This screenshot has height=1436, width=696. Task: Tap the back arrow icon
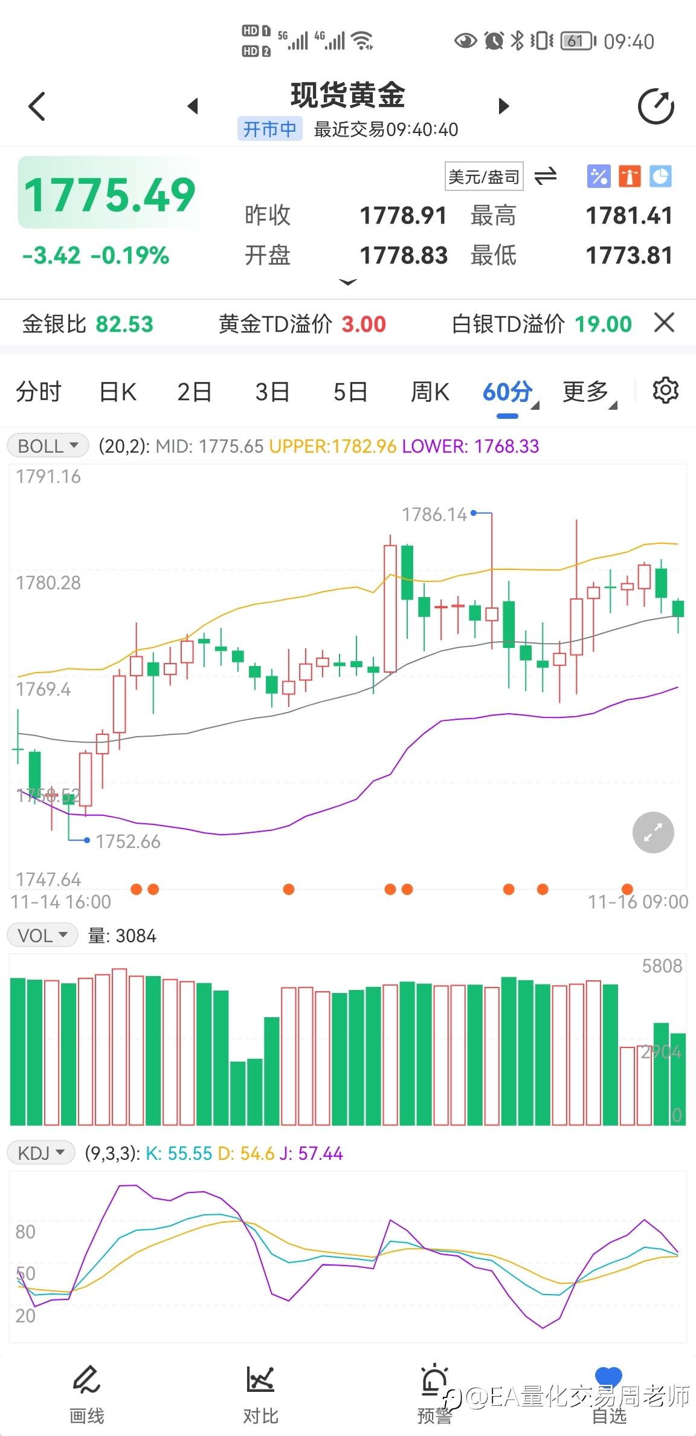click(37, 106)
